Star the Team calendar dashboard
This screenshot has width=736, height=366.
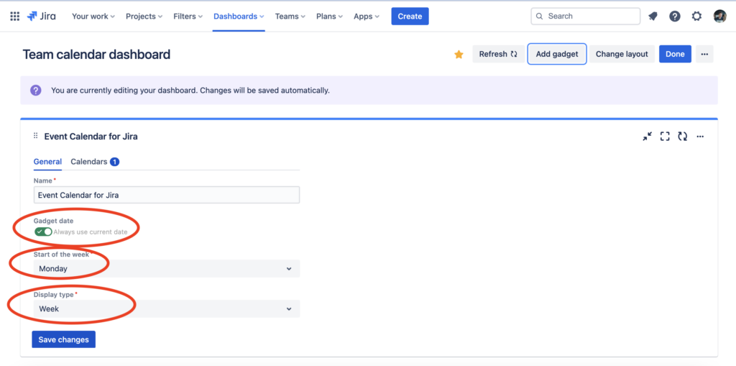(459, 55)
